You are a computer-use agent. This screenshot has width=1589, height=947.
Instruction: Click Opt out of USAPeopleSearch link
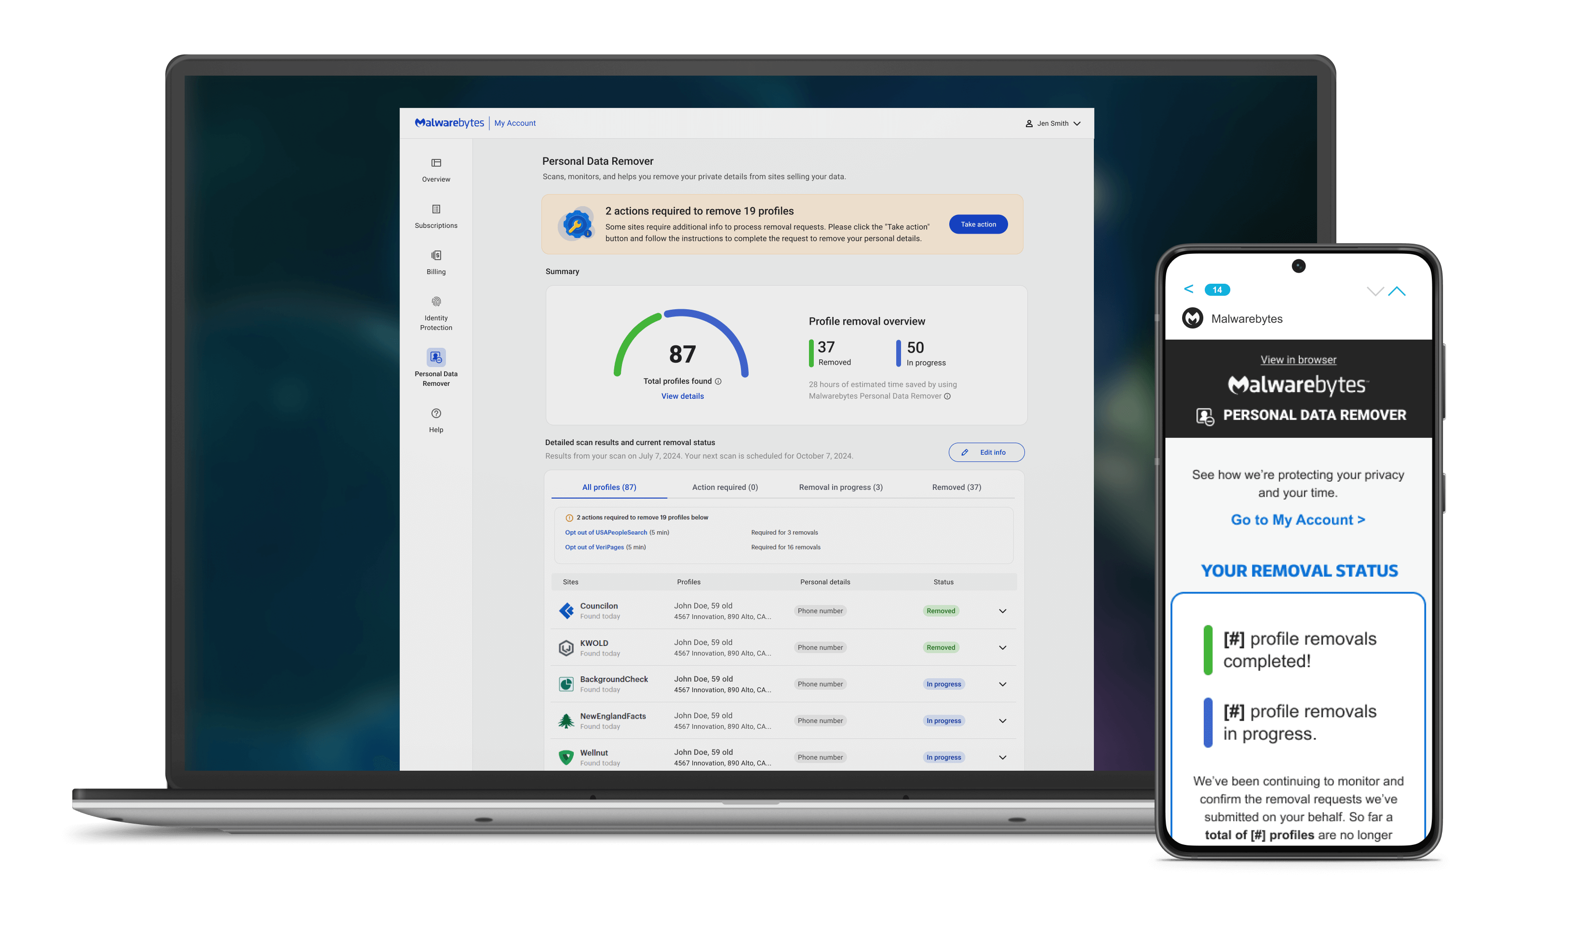pos(606,533)
